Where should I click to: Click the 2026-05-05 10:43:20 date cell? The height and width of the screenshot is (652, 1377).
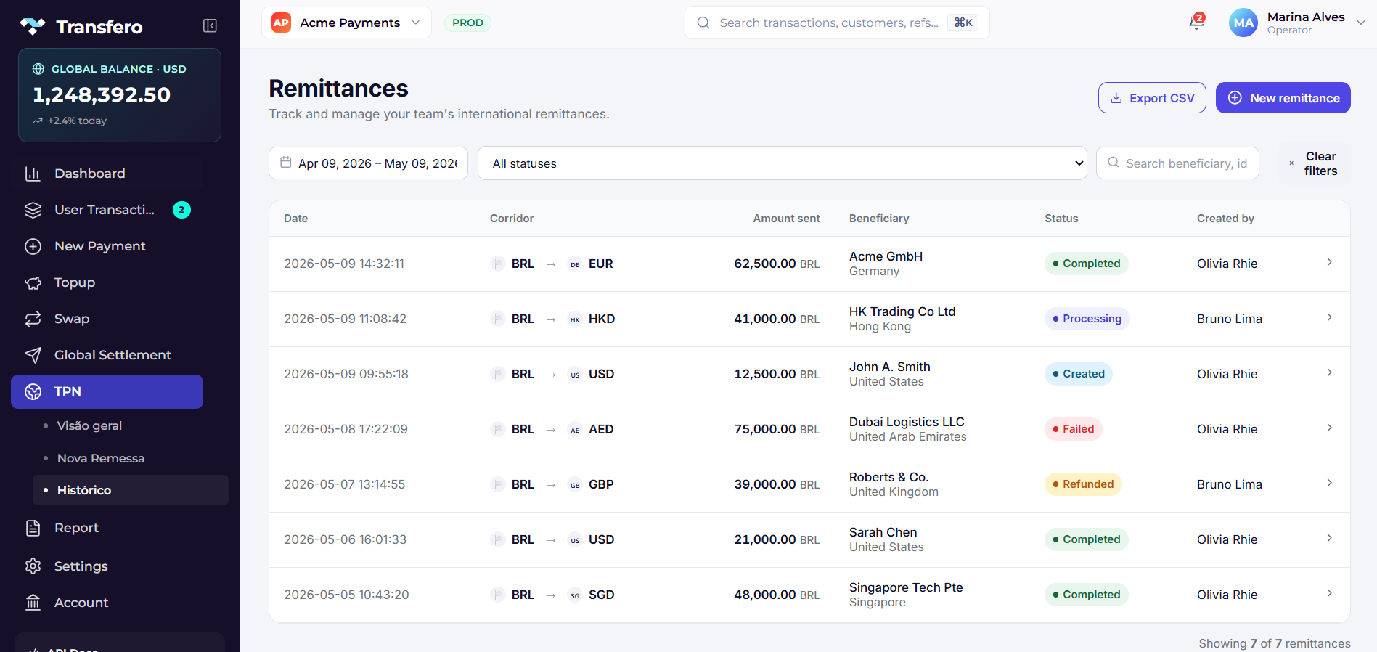click(x=346, y=595)
